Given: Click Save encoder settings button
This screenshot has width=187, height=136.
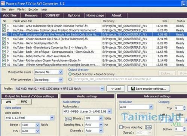Looking at the screenshot, I should click(x=148, y=89).
